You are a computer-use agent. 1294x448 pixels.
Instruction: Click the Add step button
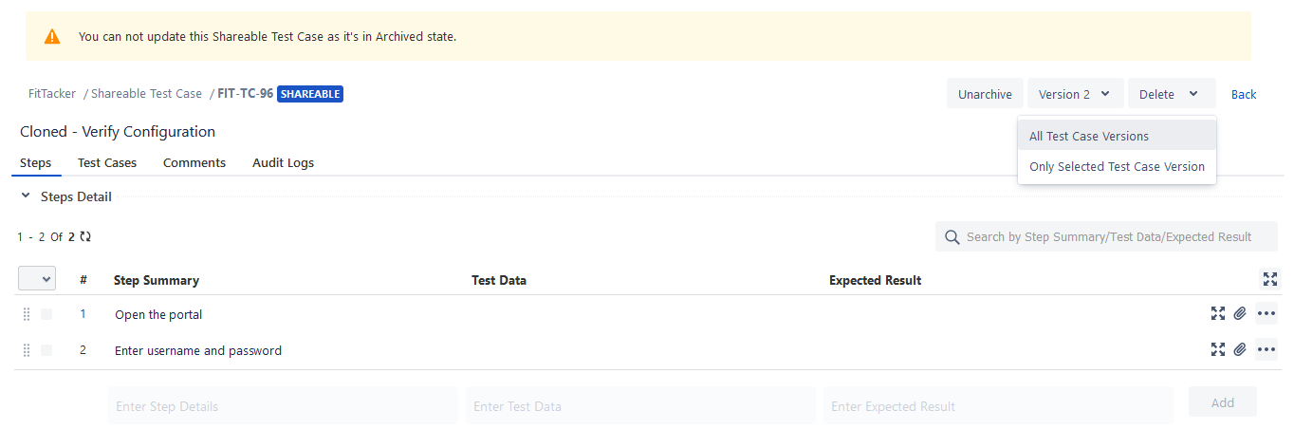click(x=1223, y=402)
